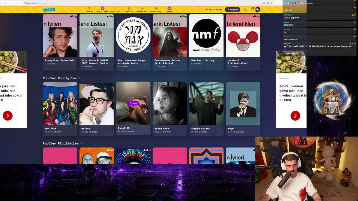Click the Oyna play button on Lvbel C5
358x201 pixels.
(133, 103)
